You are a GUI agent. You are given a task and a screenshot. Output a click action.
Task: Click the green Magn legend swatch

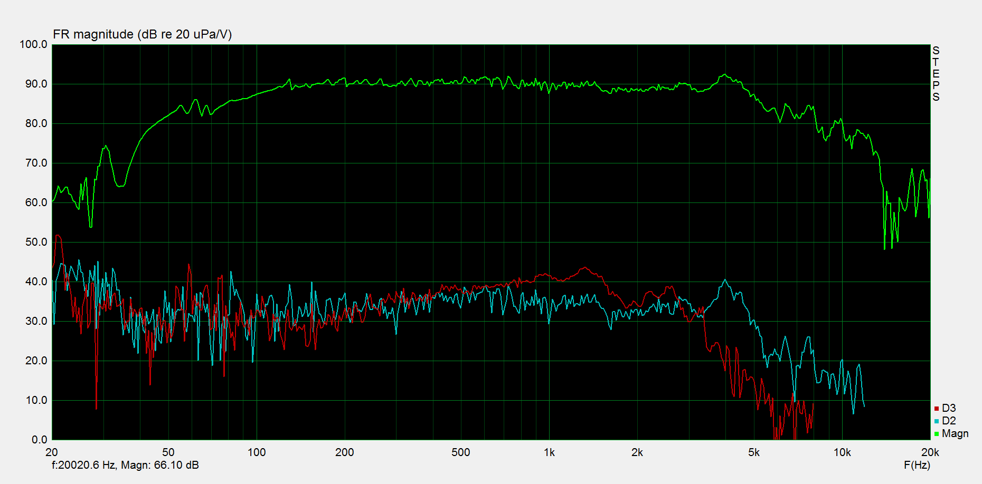point(937,434)
